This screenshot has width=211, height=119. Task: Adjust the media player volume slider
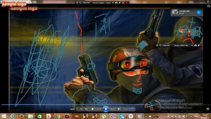[128, 109]
